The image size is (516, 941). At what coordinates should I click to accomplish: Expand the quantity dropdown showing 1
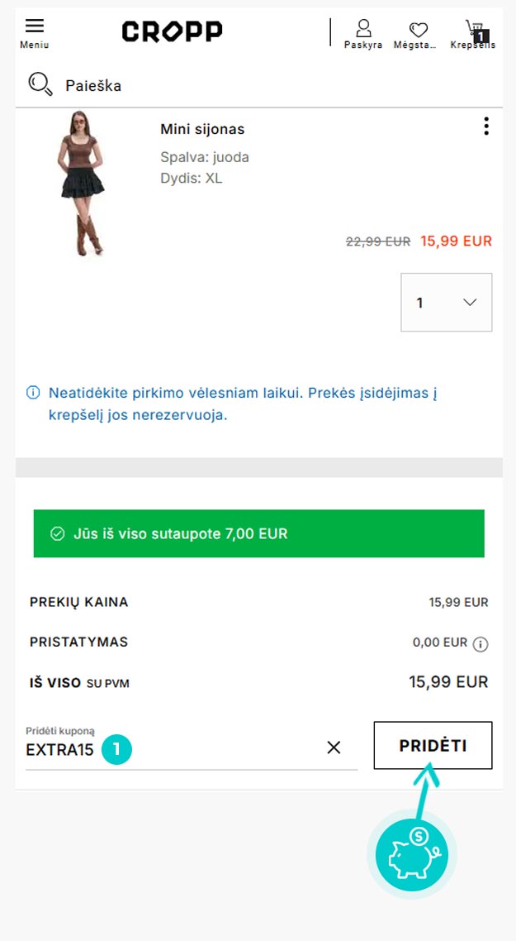pyautogui.click(x=447, y=303)
